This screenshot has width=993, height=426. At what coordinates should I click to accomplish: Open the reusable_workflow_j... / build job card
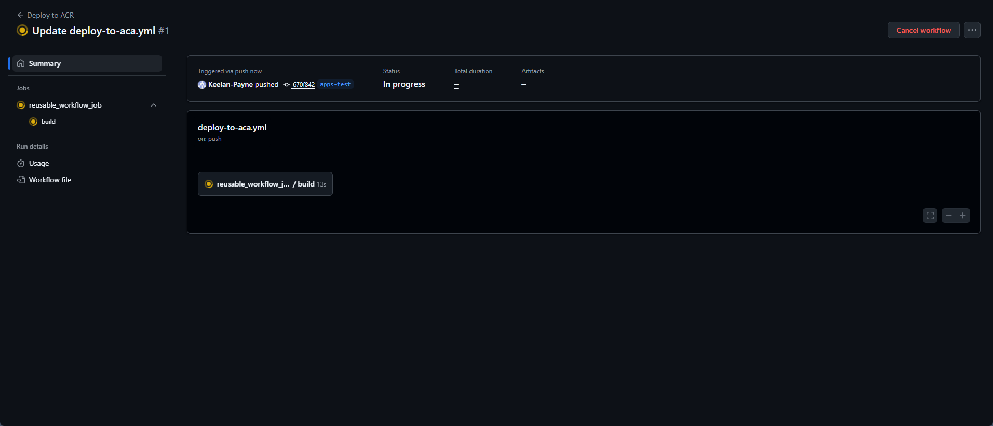(x=265, y=184)
